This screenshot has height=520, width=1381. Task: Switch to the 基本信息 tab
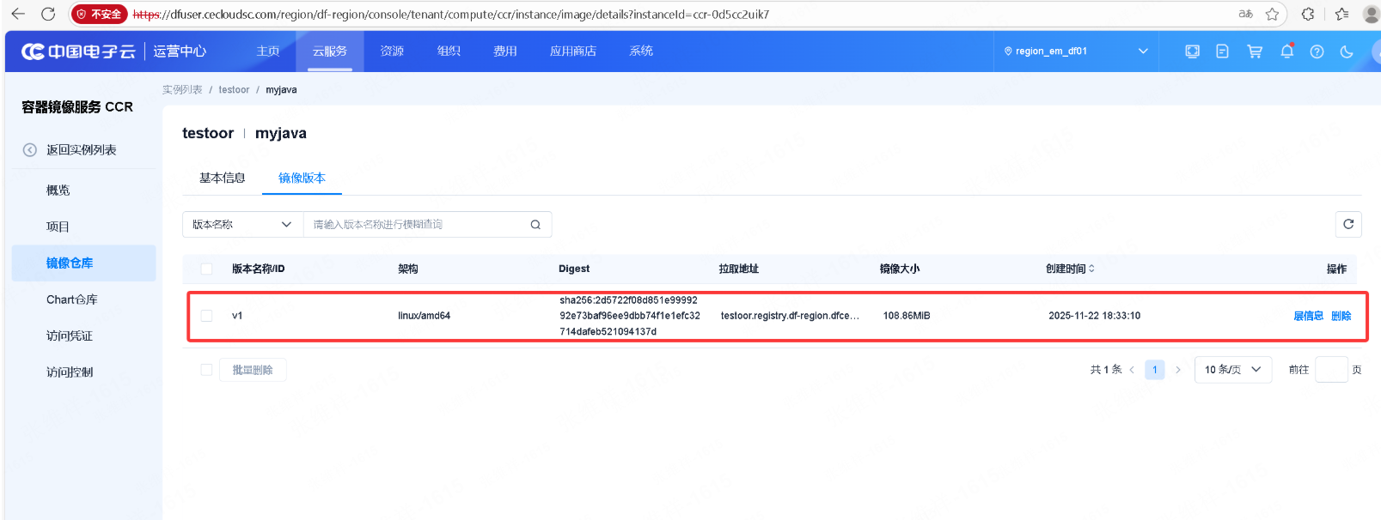click(x=222, y=178)
